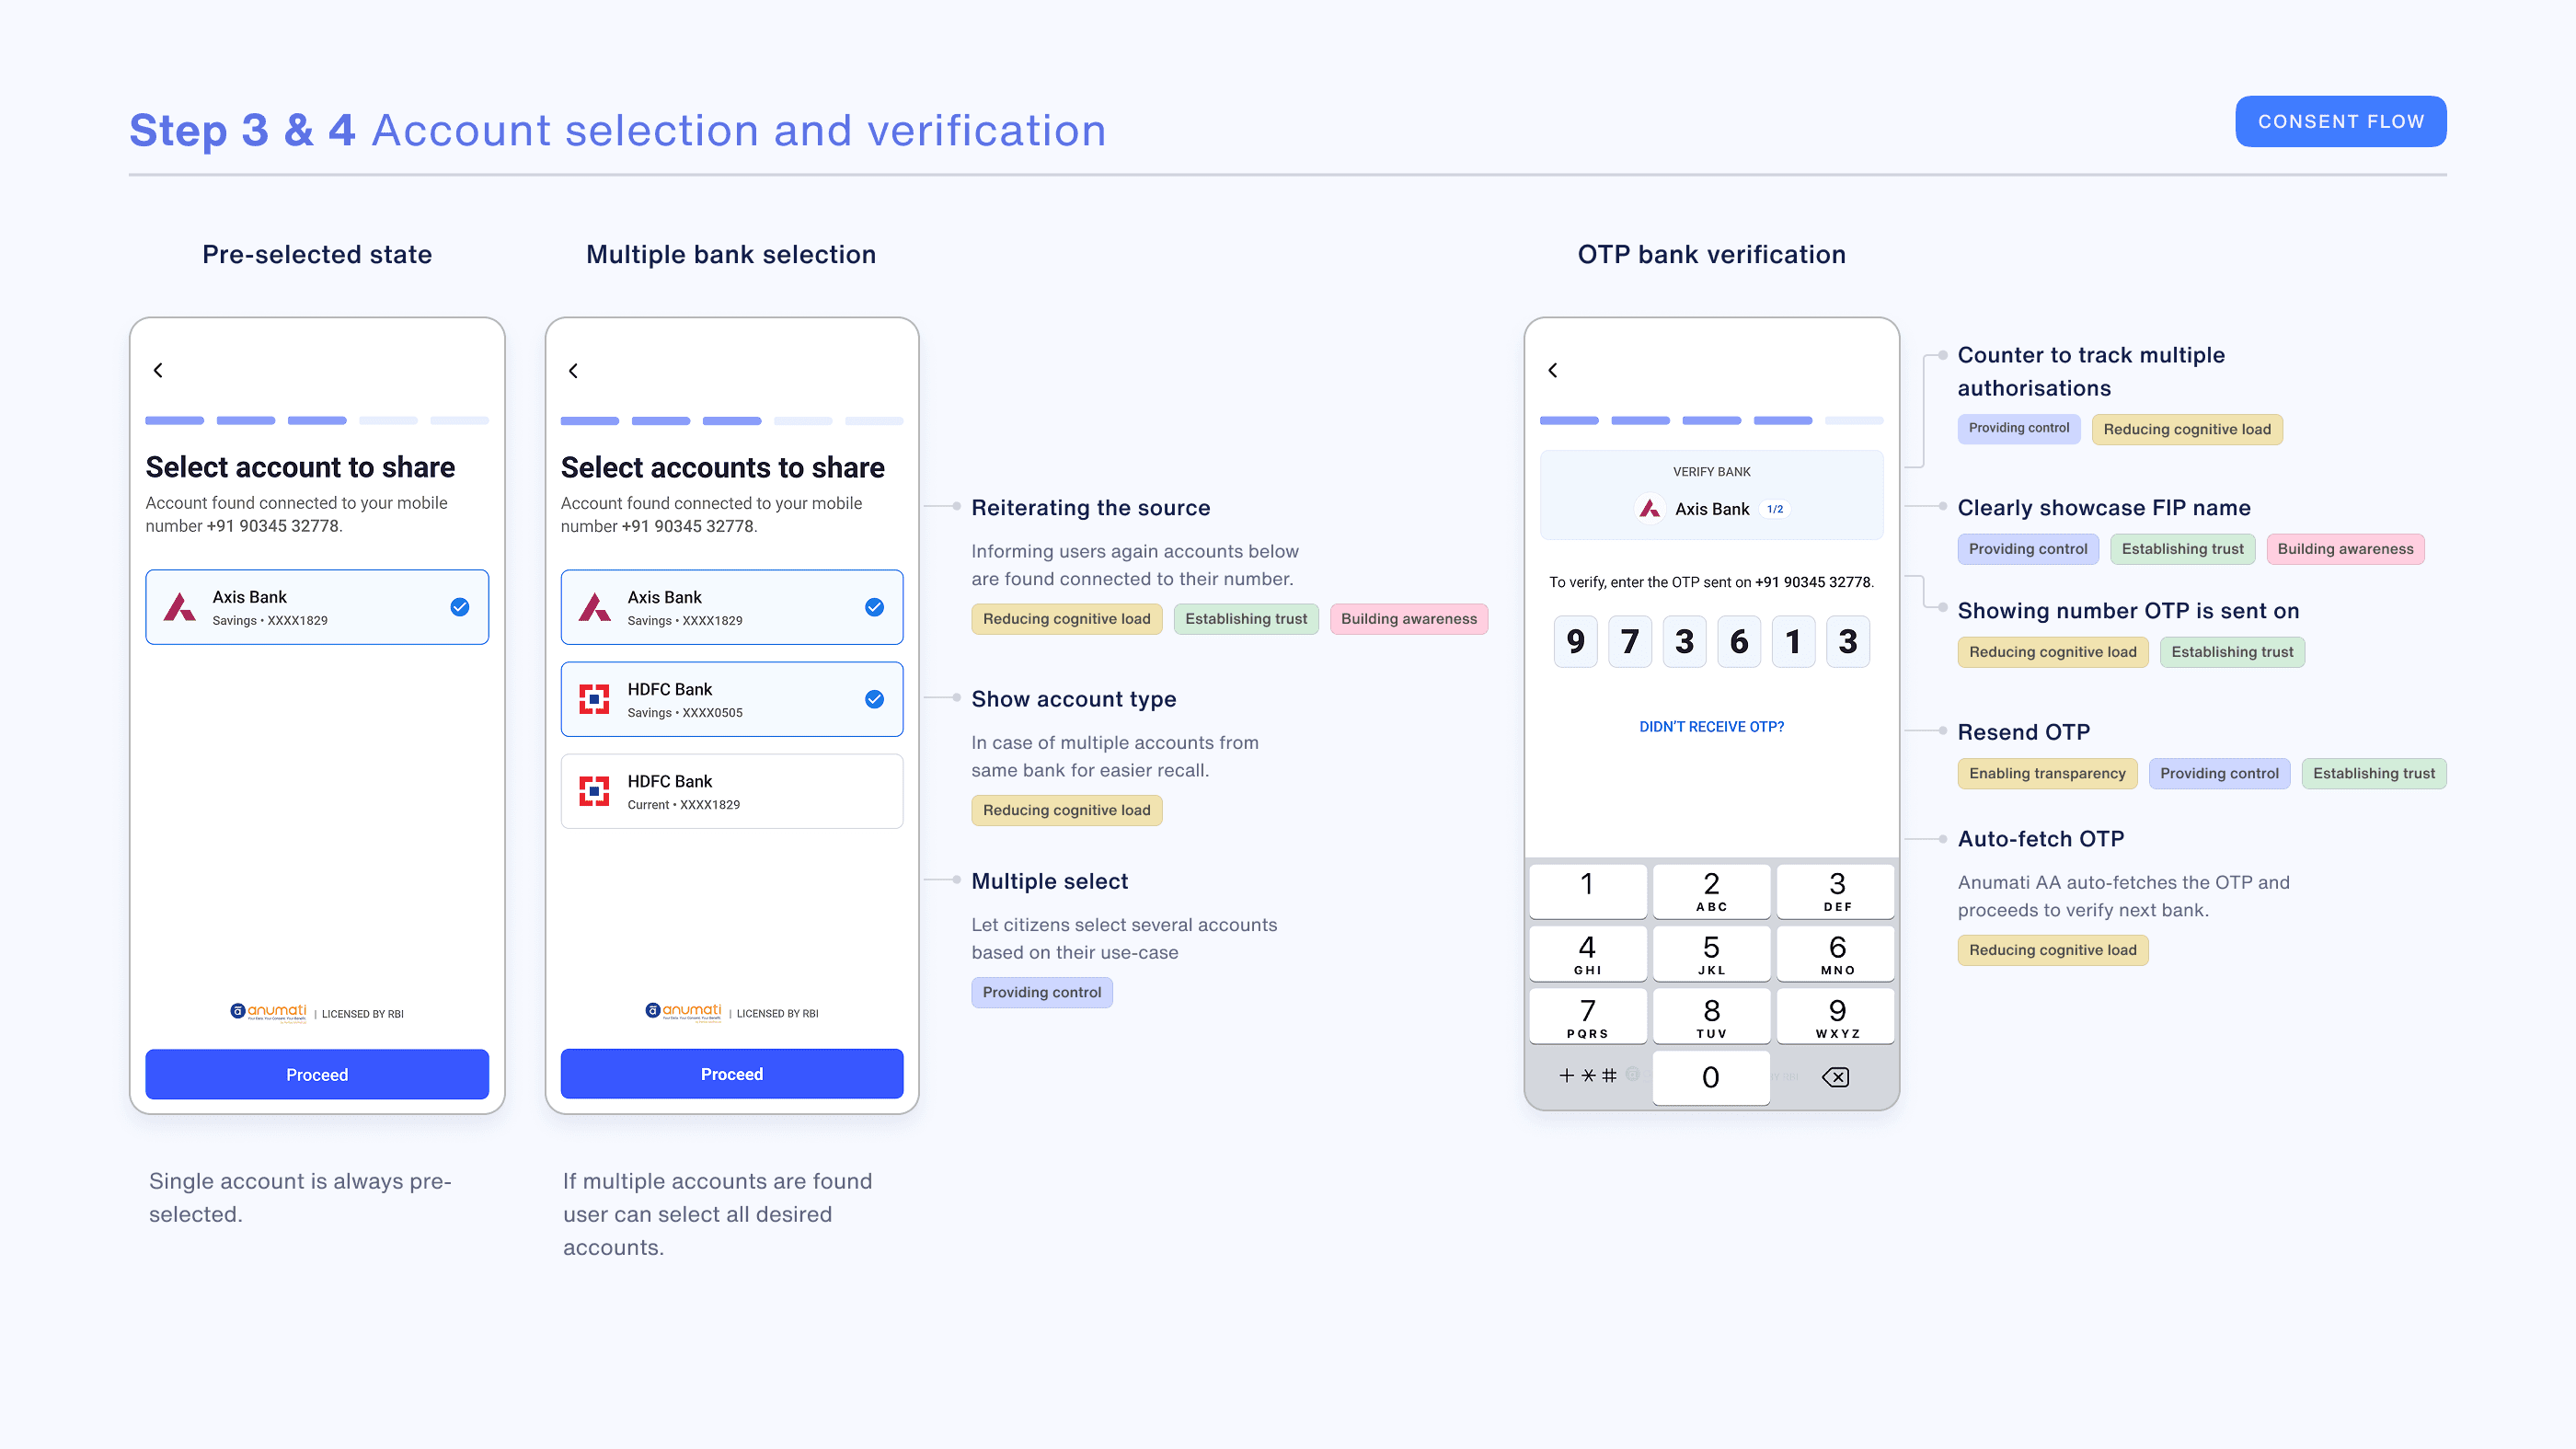
Task: Select HDFC Bank Current XXXX1829 account
Action: tap(731, 791)
